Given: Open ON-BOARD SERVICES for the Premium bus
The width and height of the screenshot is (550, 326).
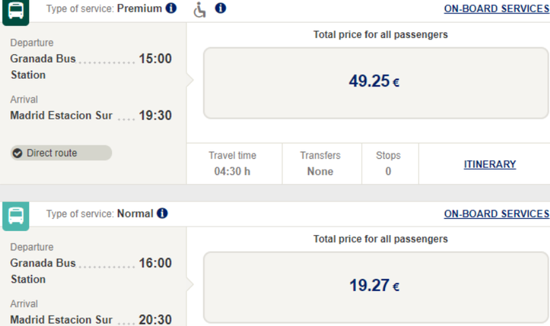Looking at the screenshot, I should (496, 9).
